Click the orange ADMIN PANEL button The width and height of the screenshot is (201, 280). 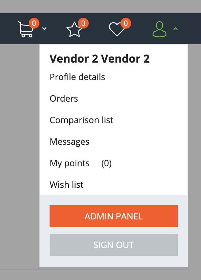click(x=114, y=216)
